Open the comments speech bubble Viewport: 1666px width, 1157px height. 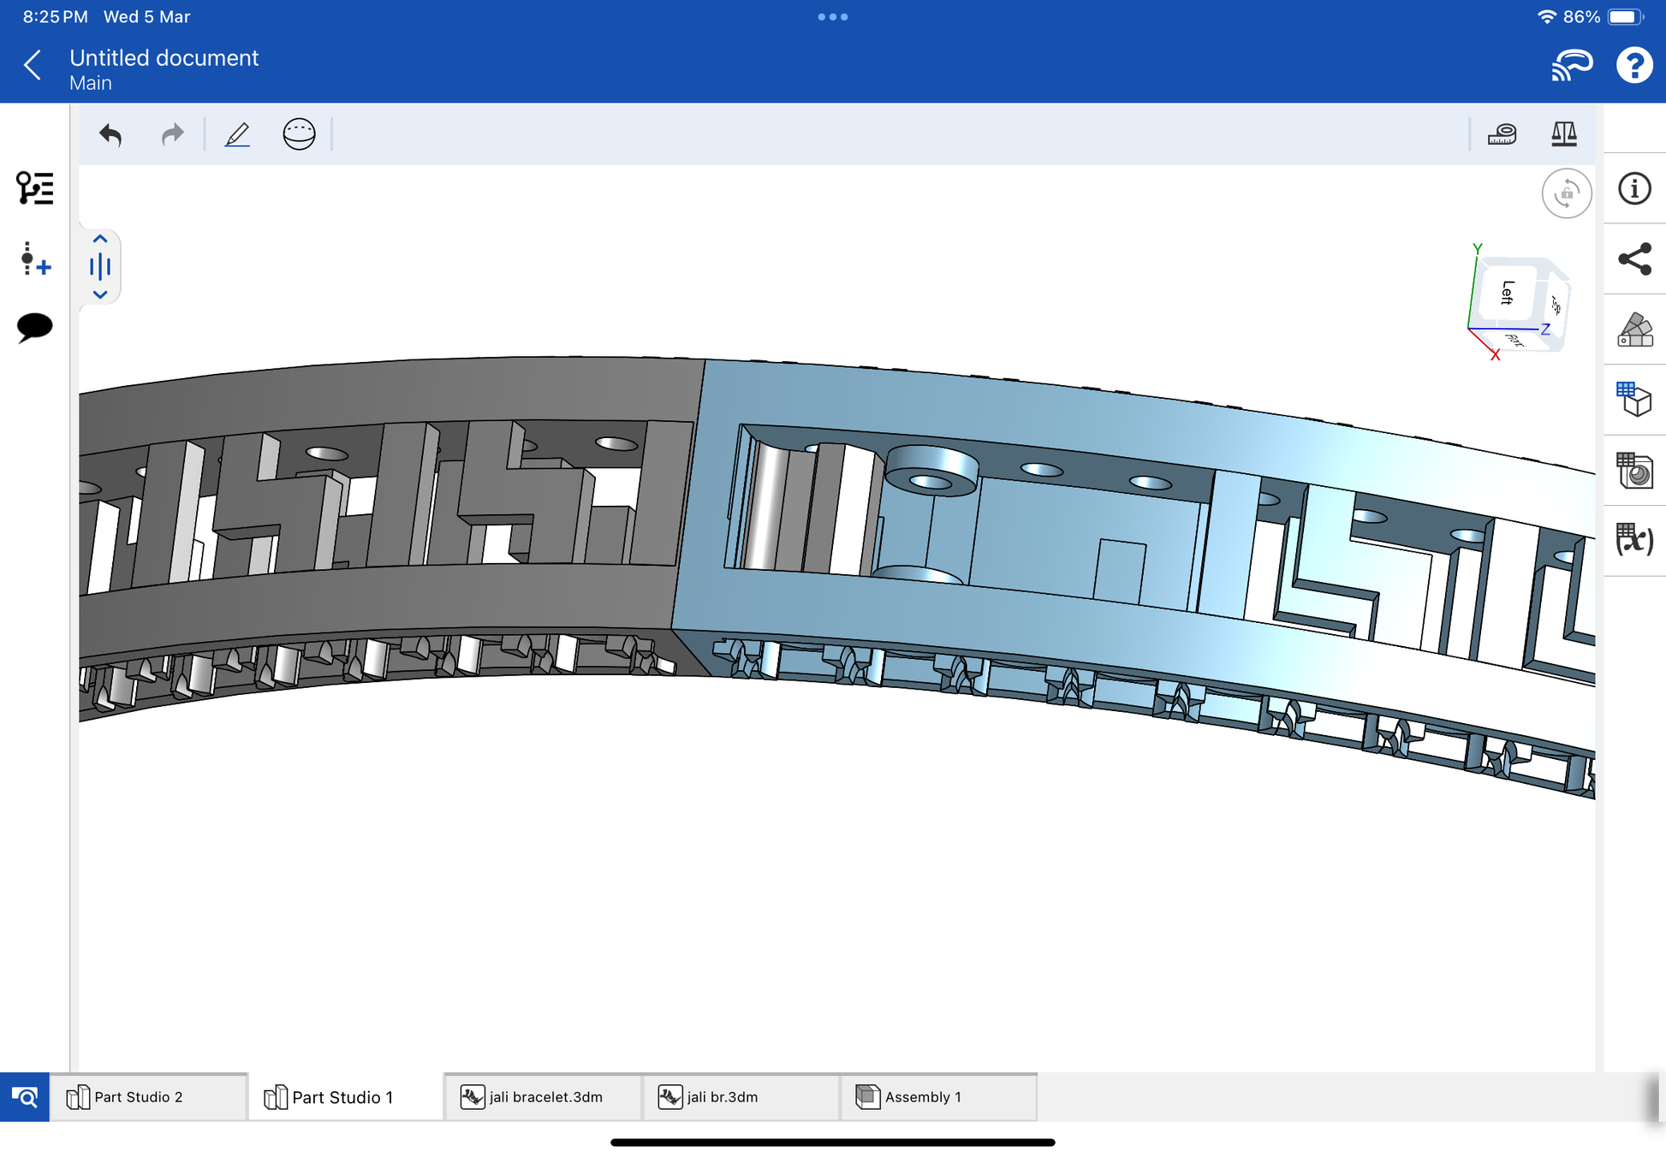[x=34, y=327]
